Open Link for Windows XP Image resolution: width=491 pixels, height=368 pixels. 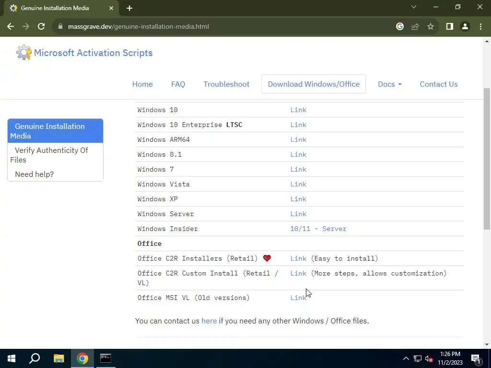click(298, 199)
